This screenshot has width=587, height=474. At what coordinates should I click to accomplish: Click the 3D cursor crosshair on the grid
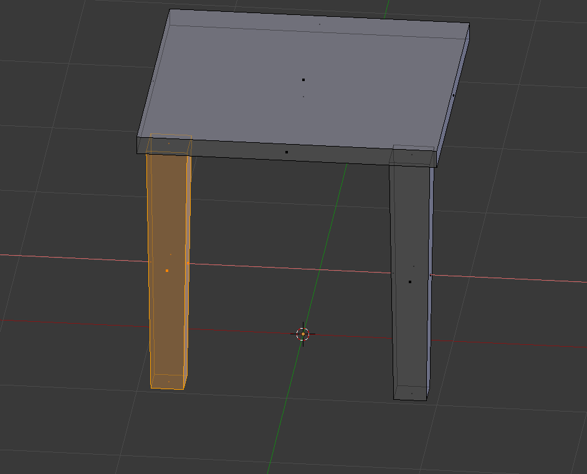coord(303,334)
